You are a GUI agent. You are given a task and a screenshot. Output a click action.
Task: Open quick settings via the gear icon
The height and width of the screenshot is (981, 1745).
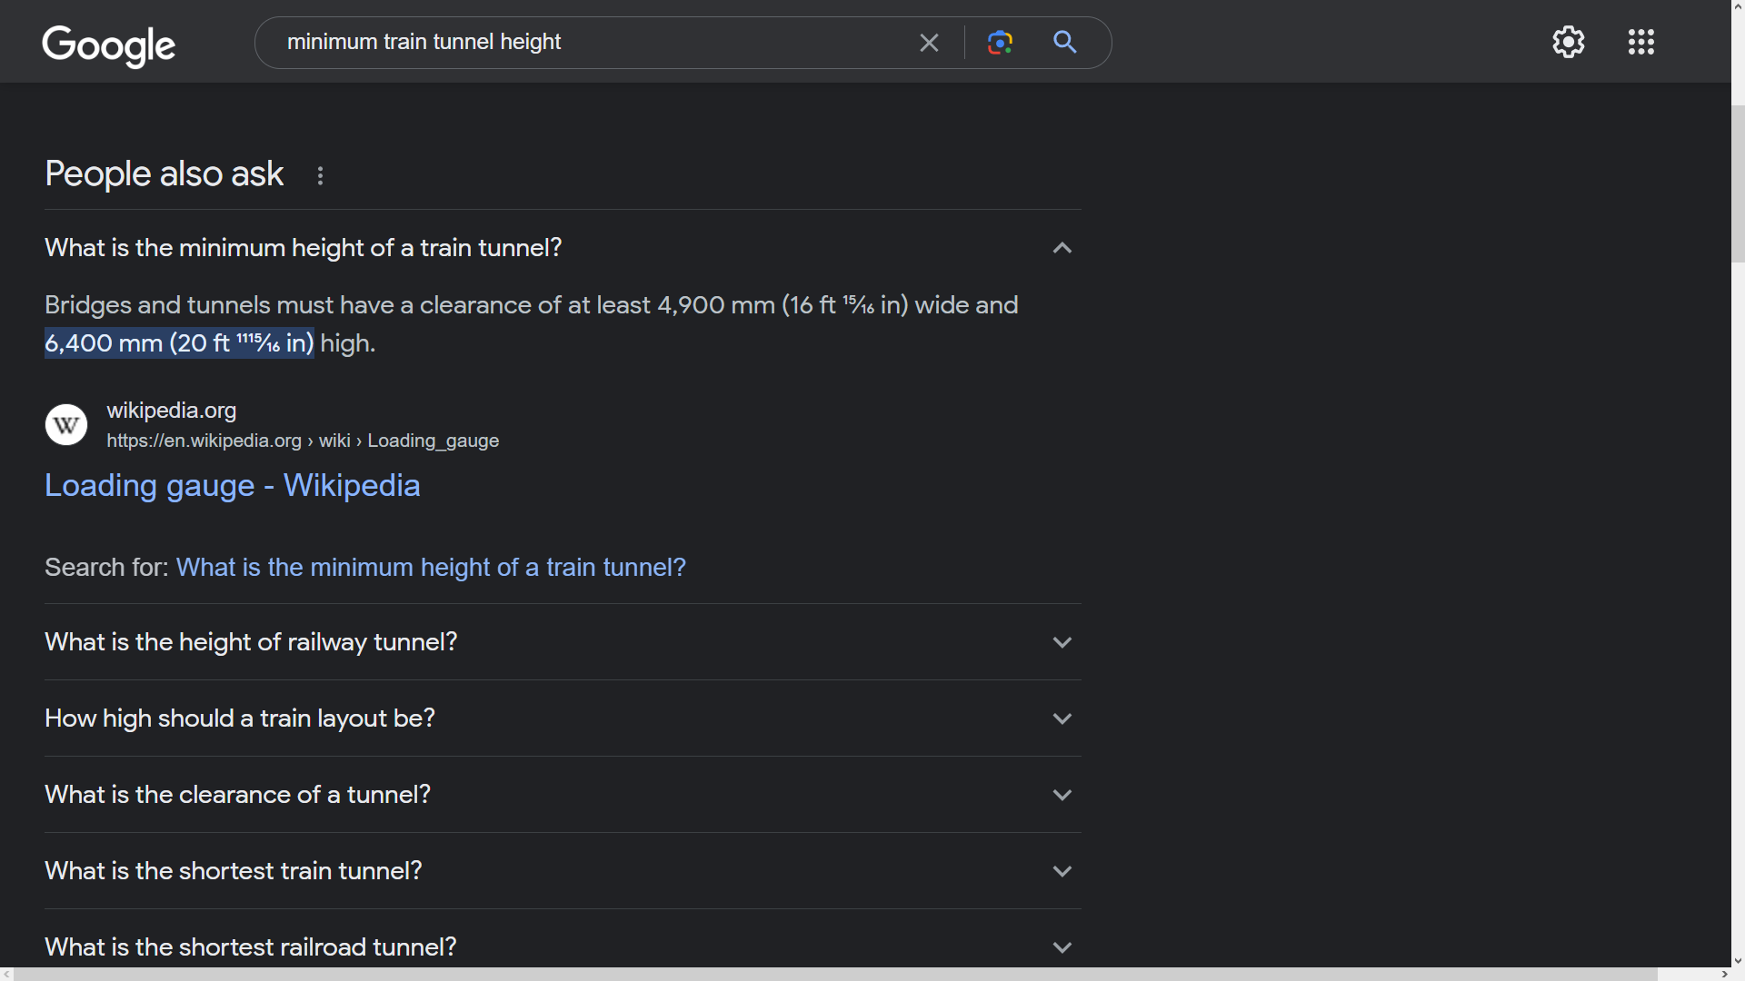(1569, 42)
